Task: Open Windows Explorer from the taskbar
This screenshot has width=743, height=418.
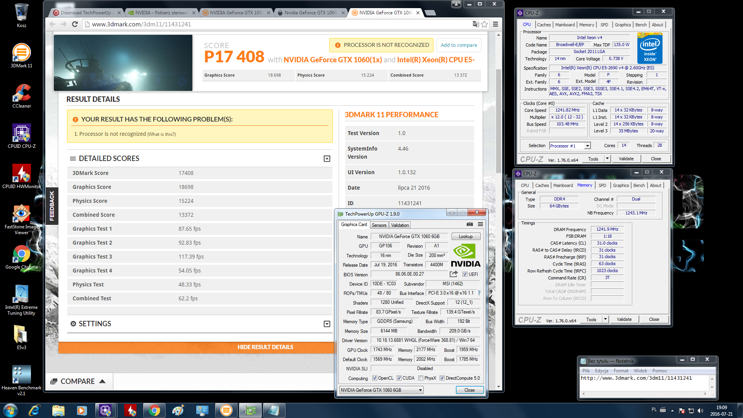Action: coord(58,410)
